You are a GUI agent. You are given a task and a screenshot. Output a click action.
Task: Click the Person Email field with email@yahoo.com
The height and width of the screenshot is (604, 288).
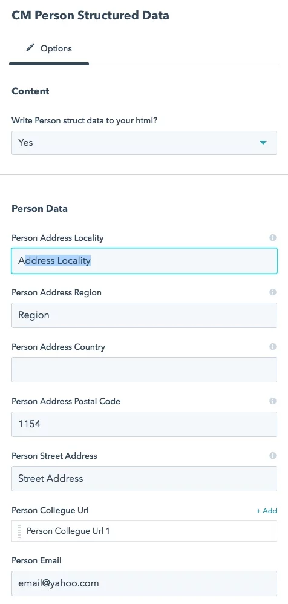[144, 583]
